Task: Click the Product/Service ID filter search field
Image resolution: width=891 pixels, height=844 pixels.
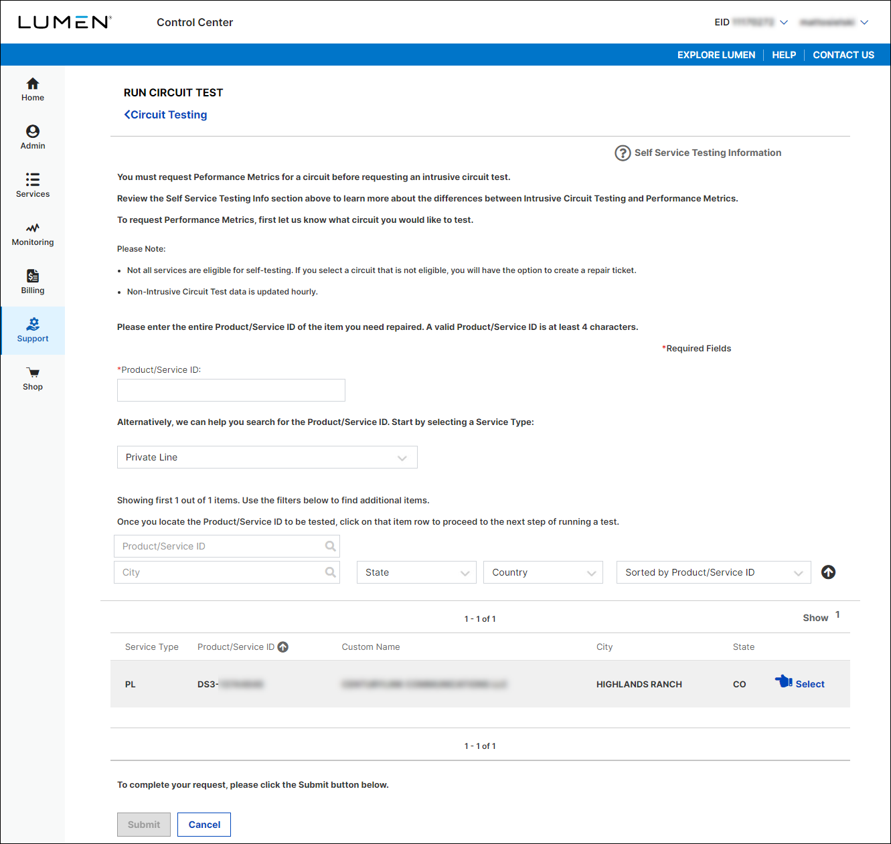Action: pyautogui.click(x=227, y=546)
